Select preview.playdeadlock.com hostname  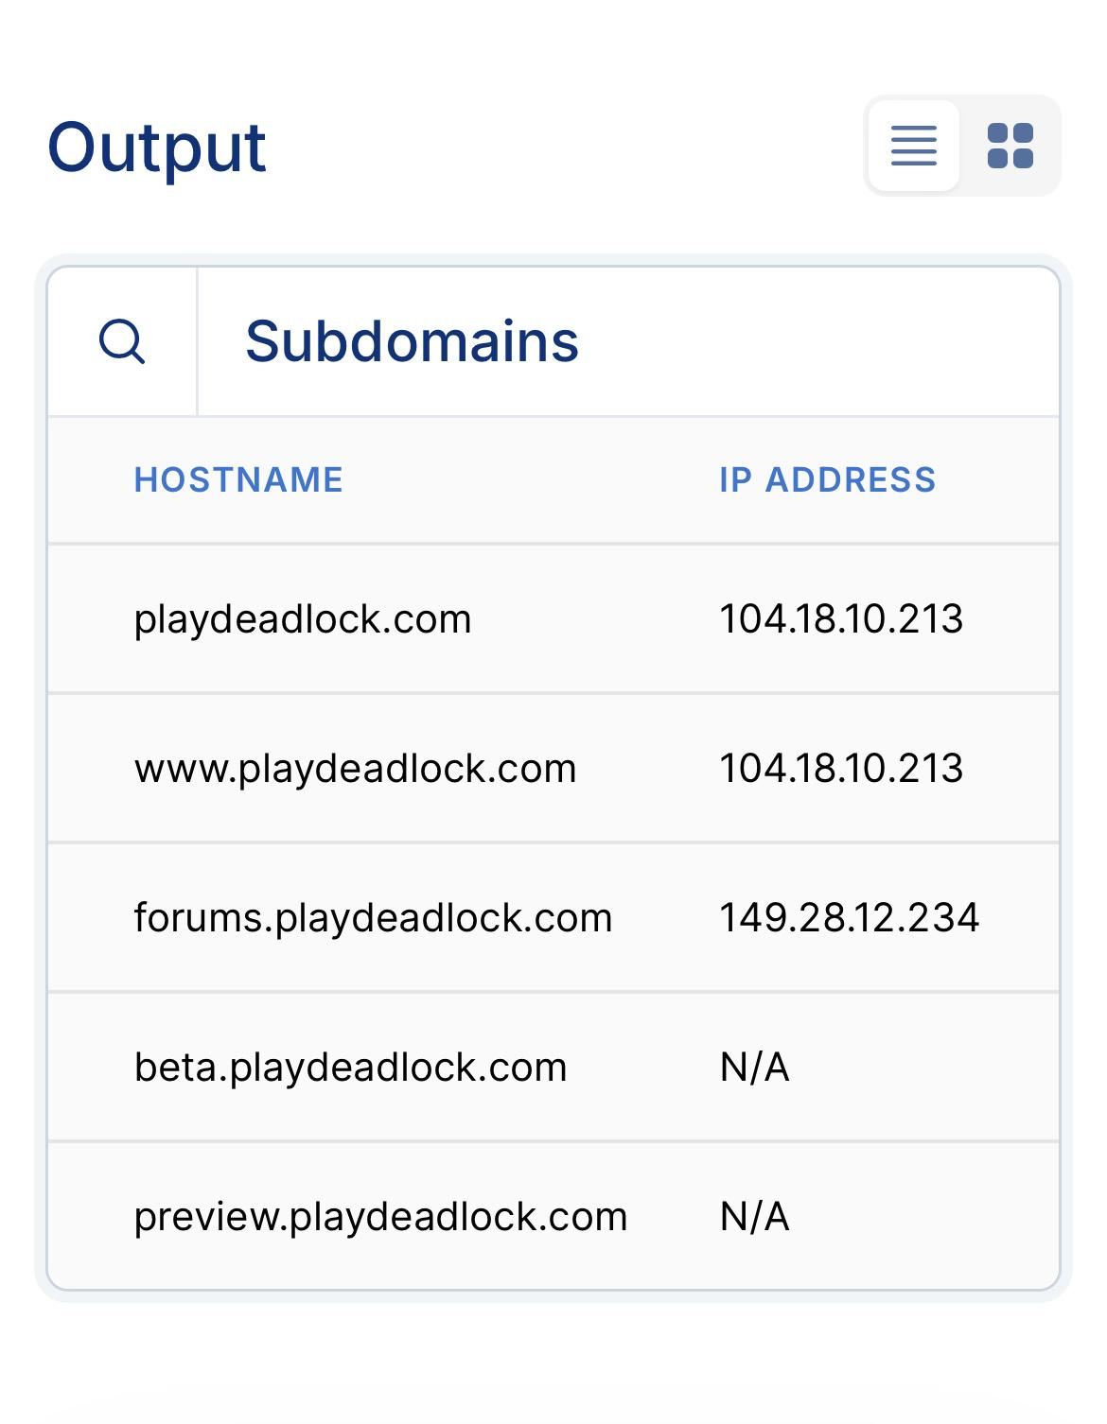pyautogui.click(x=380, y=1216)
